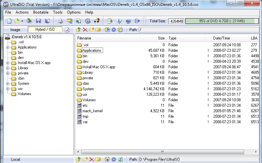The height and width of the screenshot is (163, 262).
Task: Click the Local Path field D:\Program Files\UltraISO
Action: point(199,159)
